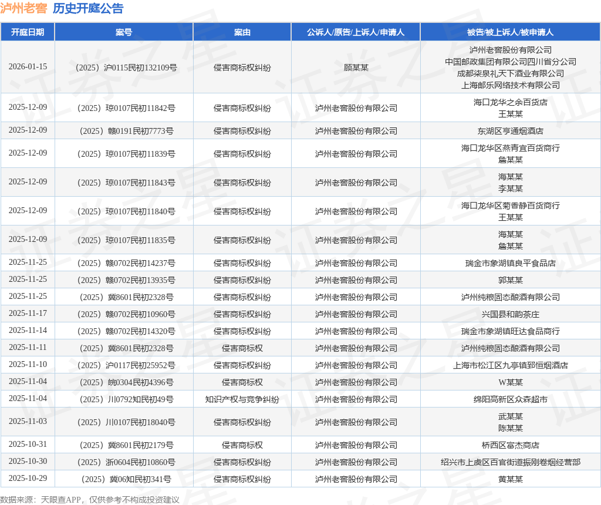Click defendant 上海邮乐网络技术有限公司
Viewport: 601px width, 505px height.
[511, 85]
